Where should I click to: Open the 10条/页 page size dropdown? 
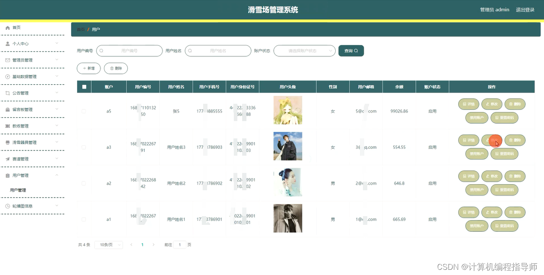point(108,245)
